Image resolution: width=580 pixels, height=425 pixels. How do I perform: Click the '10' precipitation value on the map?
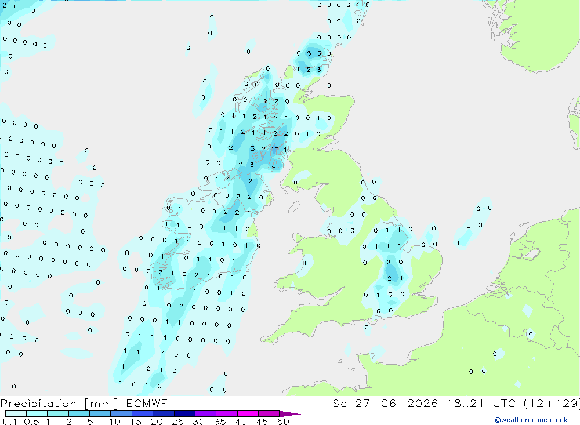tap(275, 150)
